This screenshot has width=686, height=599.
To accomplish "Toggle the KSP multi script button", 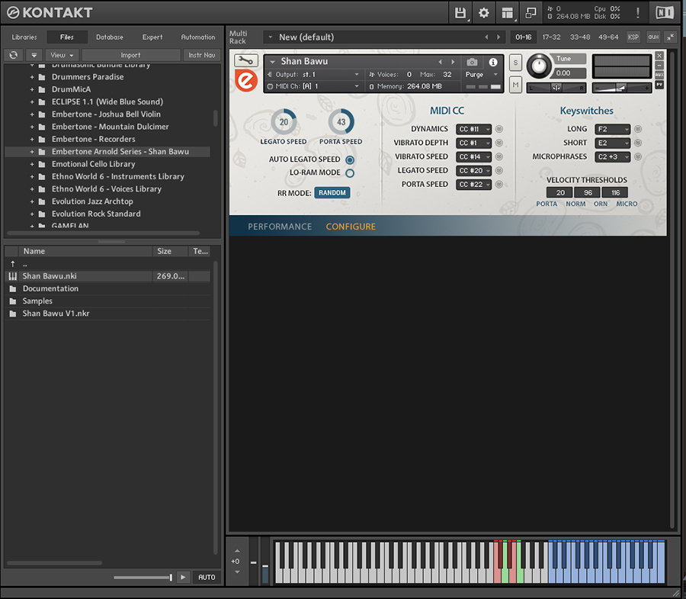I will (633, 37).
